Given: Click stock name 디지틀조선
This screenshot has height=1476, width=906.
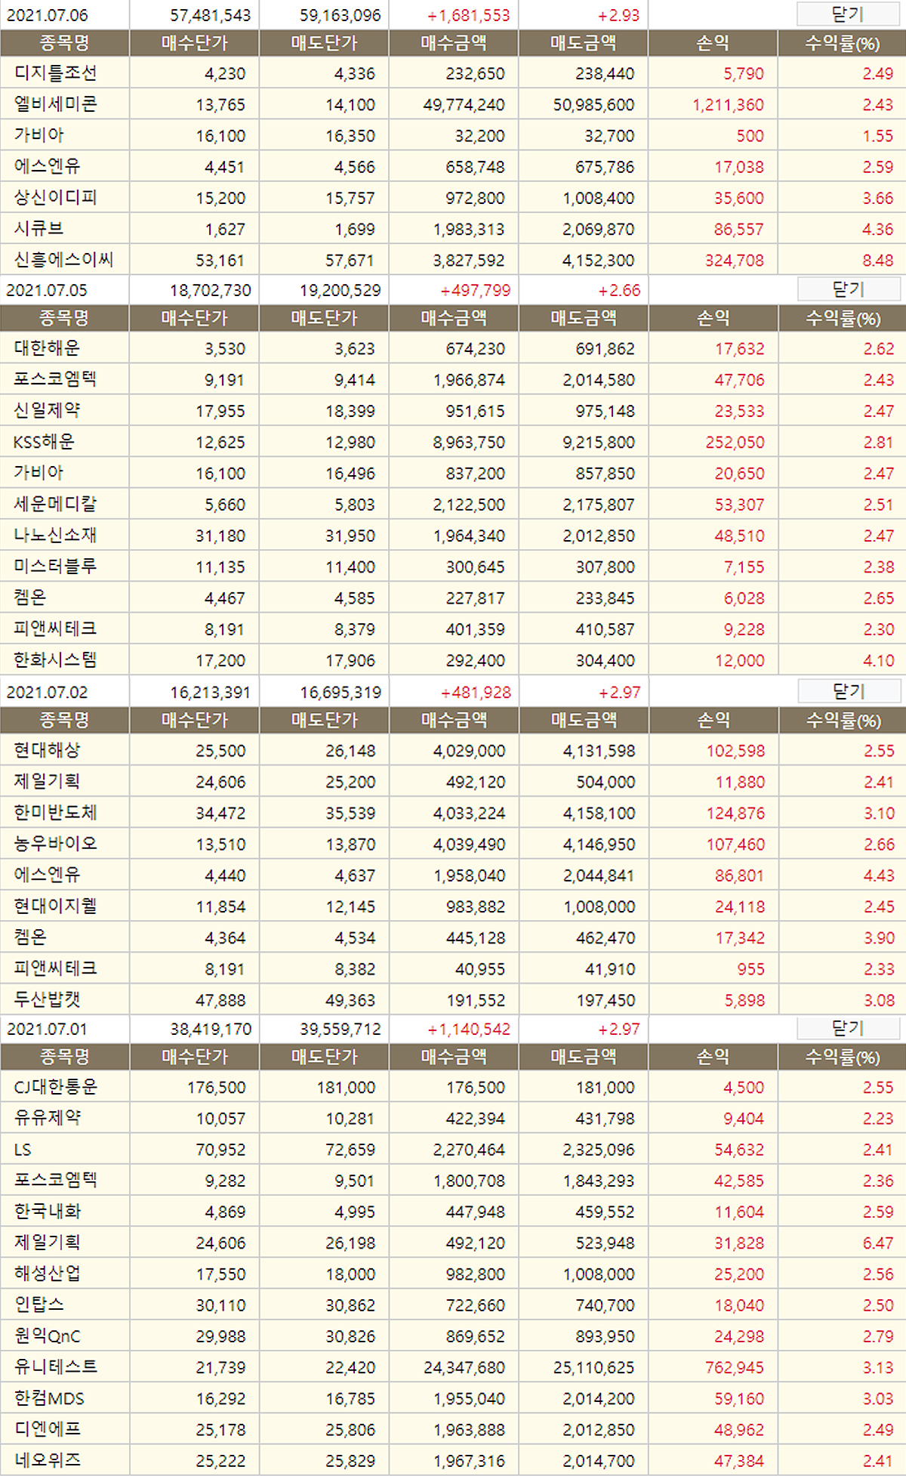Looking at the screenshot, I should pos(55,73).
